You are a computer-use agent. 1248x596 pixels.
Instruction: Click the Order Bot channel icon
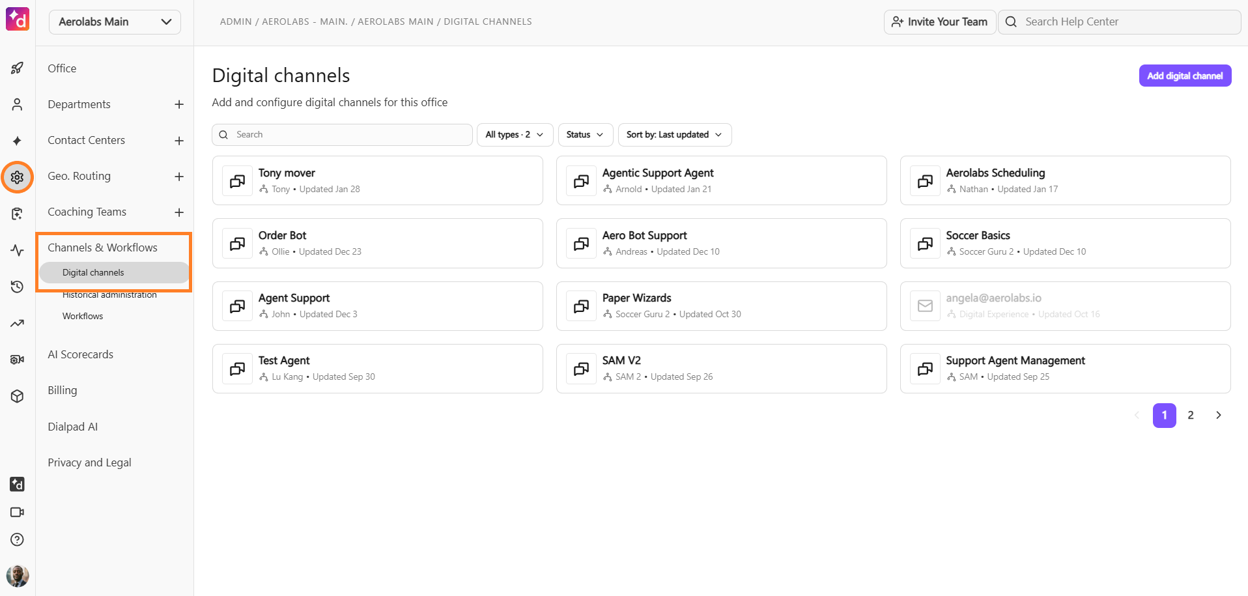pyautogui.click(x=238, y=243)
